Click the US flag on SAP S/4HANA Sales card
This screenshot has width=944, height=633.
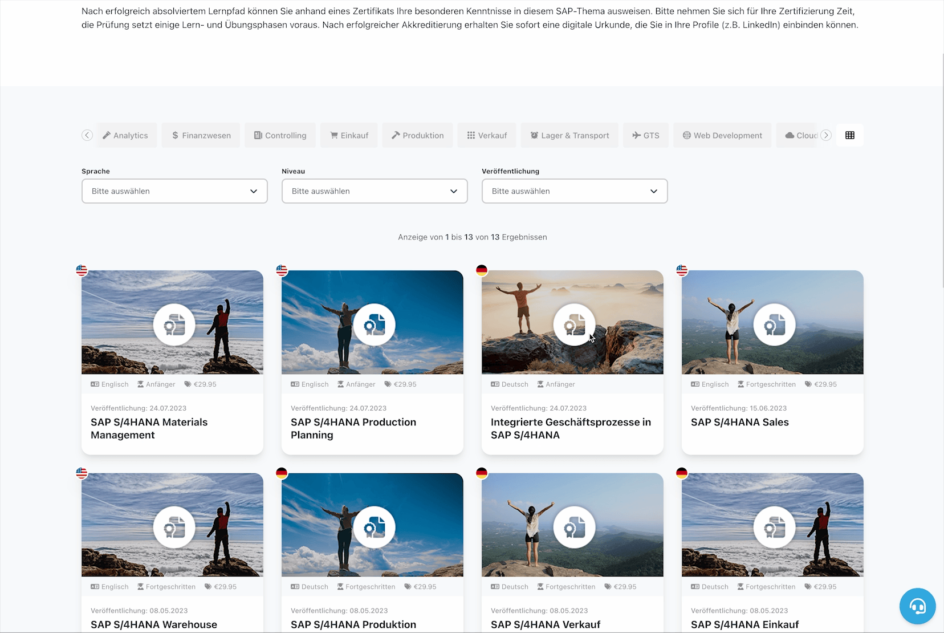[x=682, y=270]
